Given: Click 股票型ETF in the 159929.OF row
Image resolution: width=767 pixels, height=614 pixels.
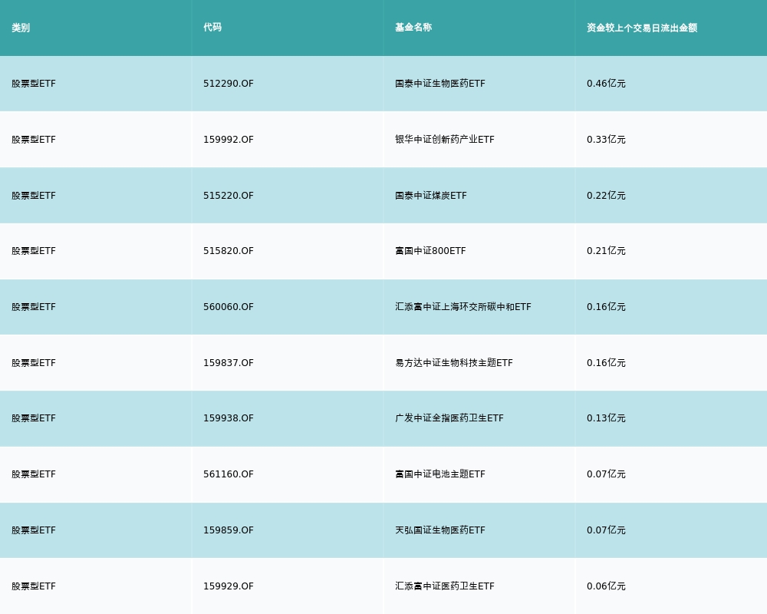Looking at the screenshot, I should point(34,586).
